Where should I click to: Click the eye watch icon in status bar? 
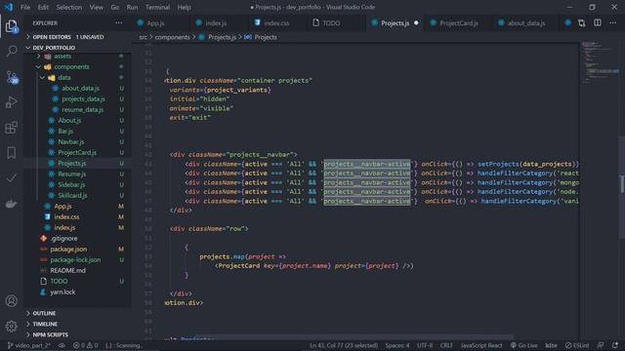click(x=62, y=345)
